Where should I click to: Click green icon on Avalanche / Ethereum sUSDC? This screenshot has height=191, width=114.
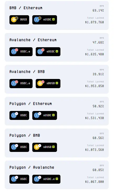[x=57, y=51]
